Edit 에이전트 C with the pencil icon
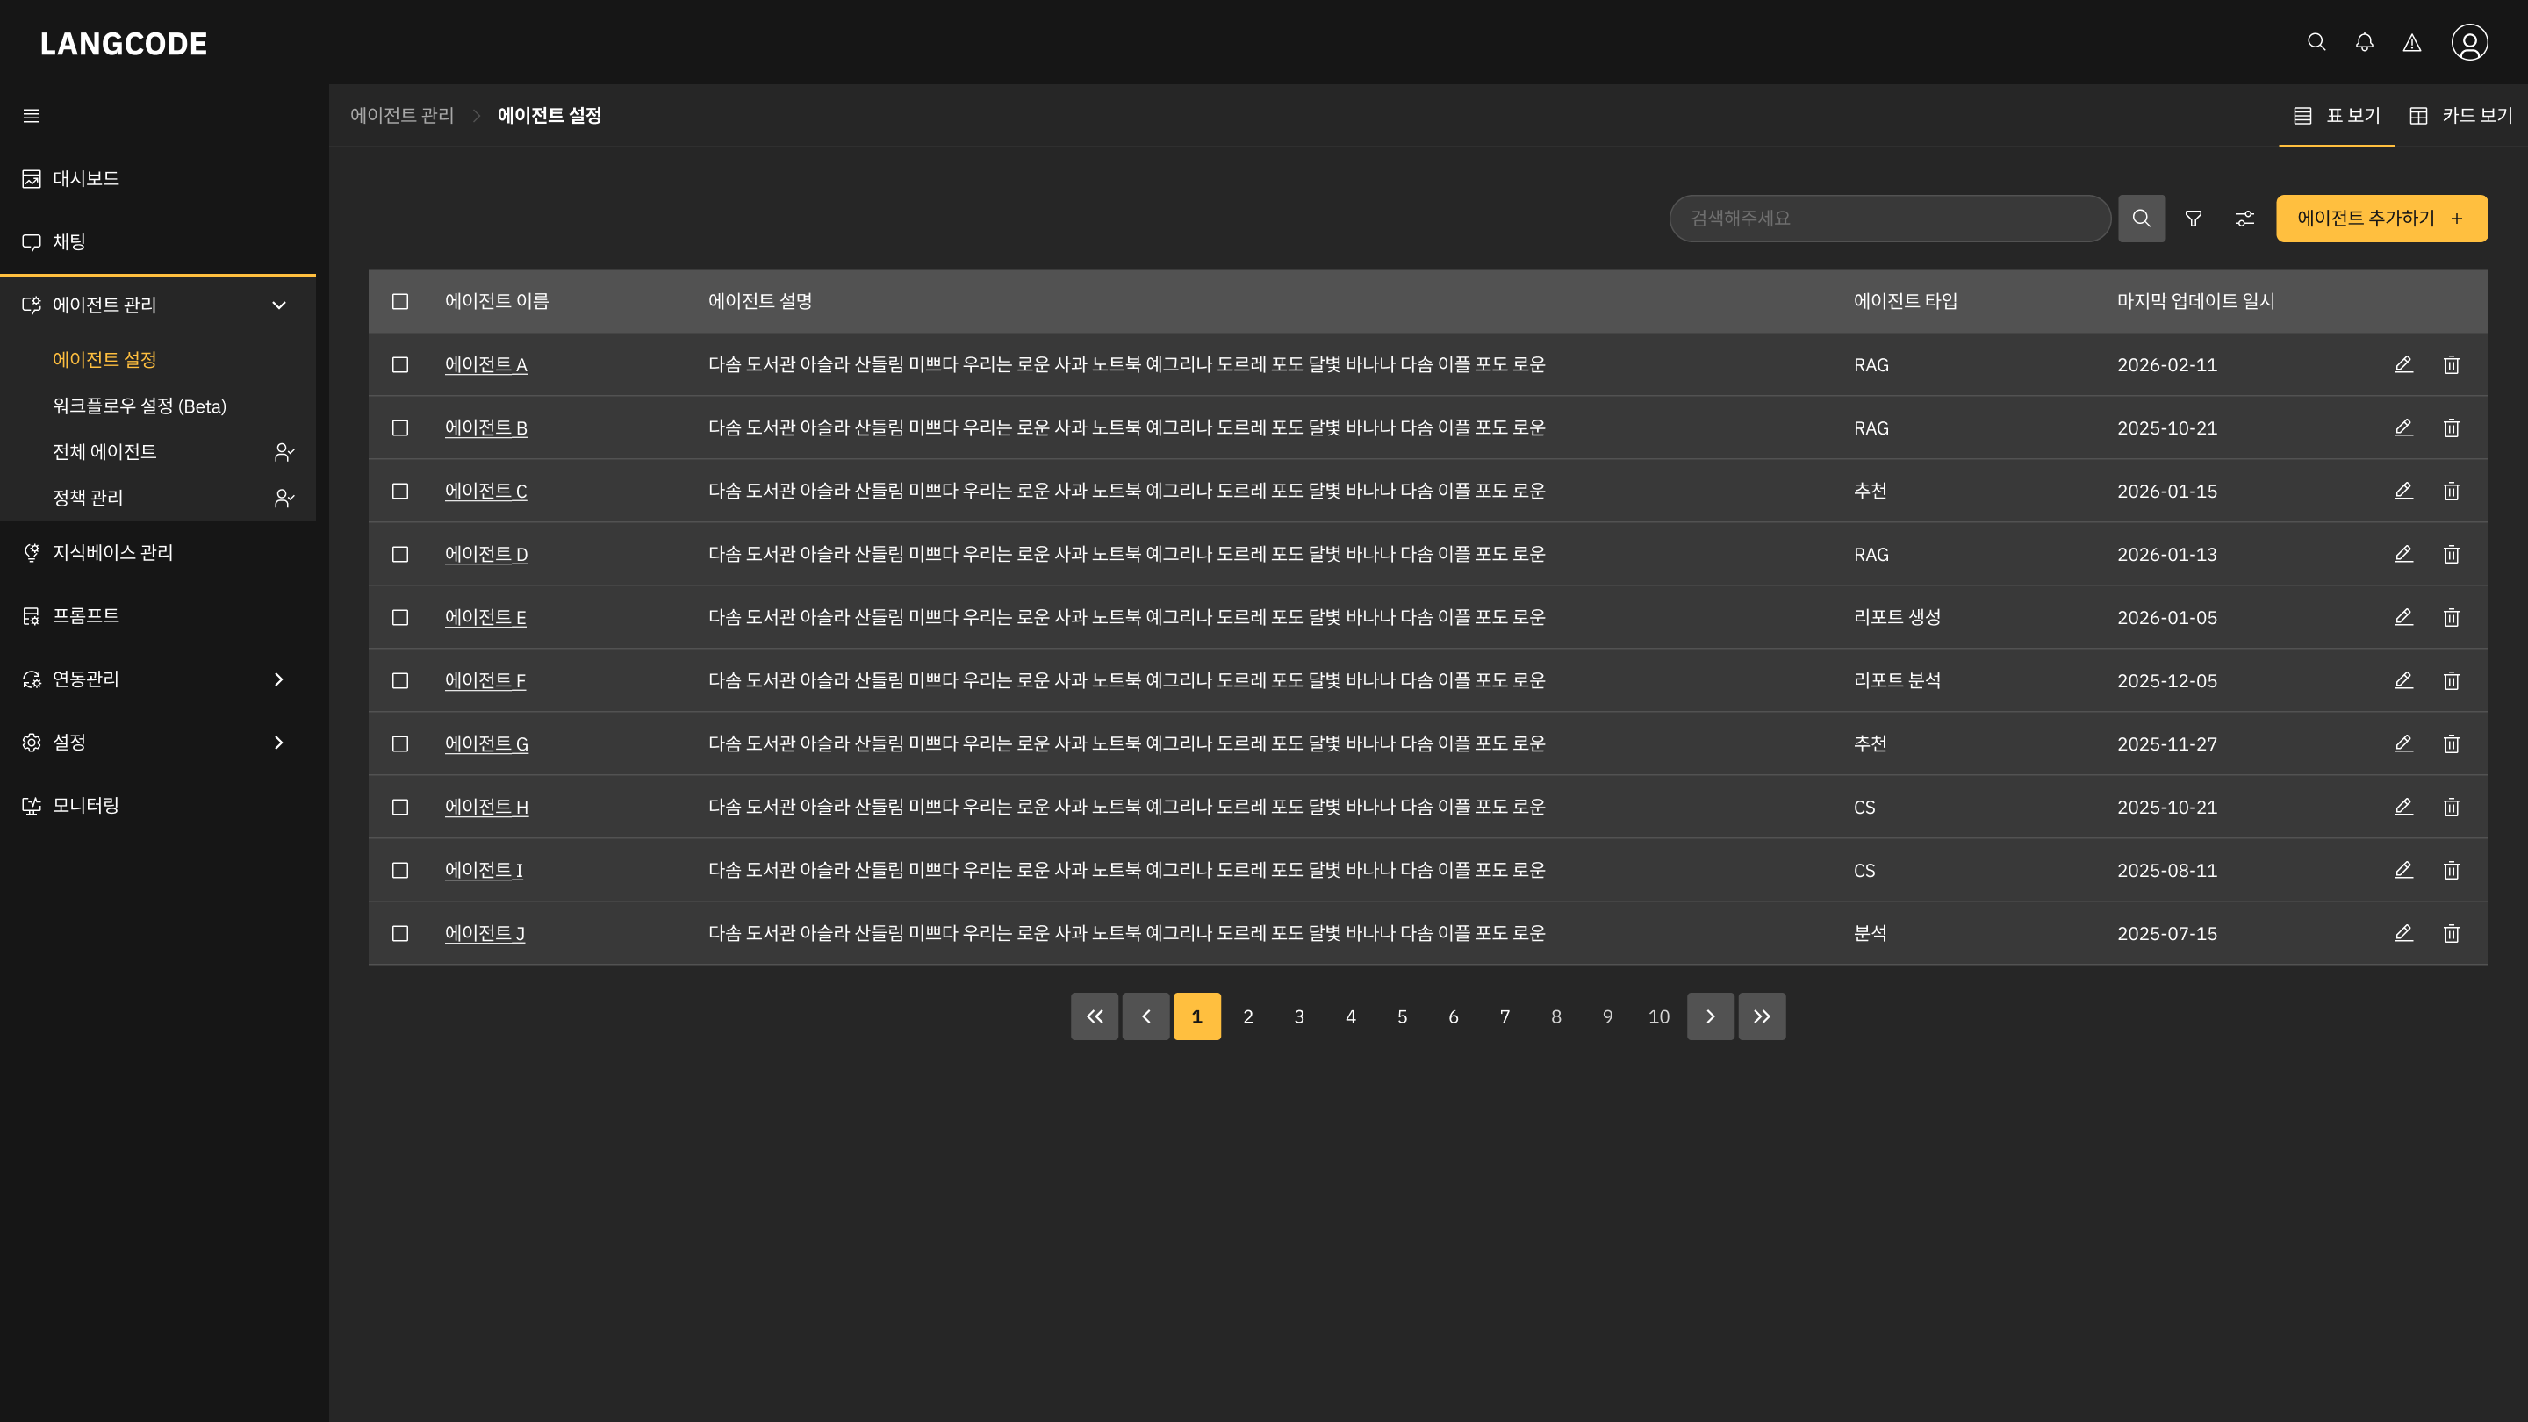Image resolution: width=2528 pixels, height=1422 pixels. [x=2403, y=491]
